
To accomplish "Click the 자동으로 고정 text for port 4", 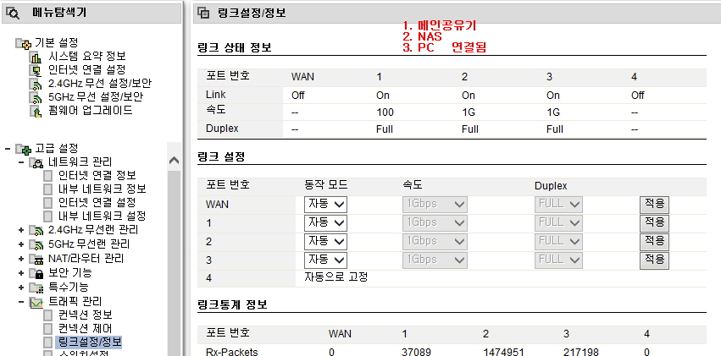I will pos(336,277).
